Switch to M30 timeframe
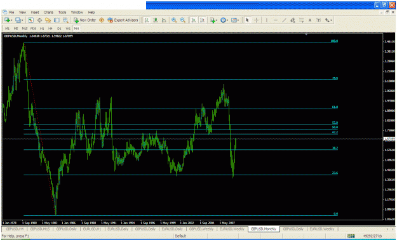Image resolution: width=397 pixels, height=240 pixels. [x=33, y=29]
